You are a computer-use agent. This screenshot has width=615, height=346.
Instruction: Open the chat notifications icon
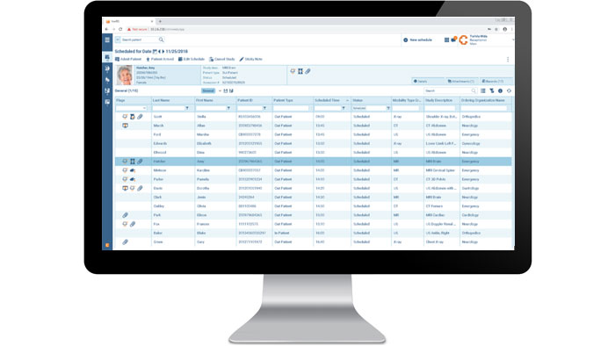tap(454, 40)
